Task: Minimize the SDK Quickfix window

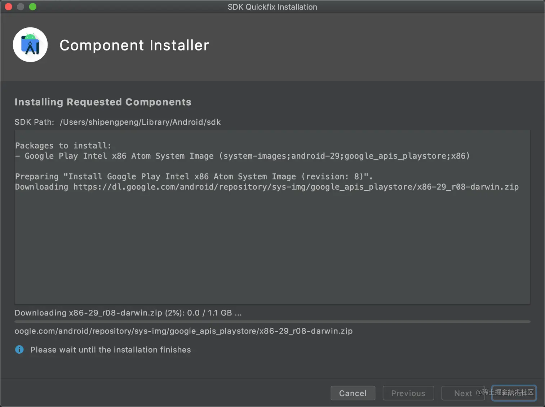Action: pyautogui.click(x=21, y=6)
